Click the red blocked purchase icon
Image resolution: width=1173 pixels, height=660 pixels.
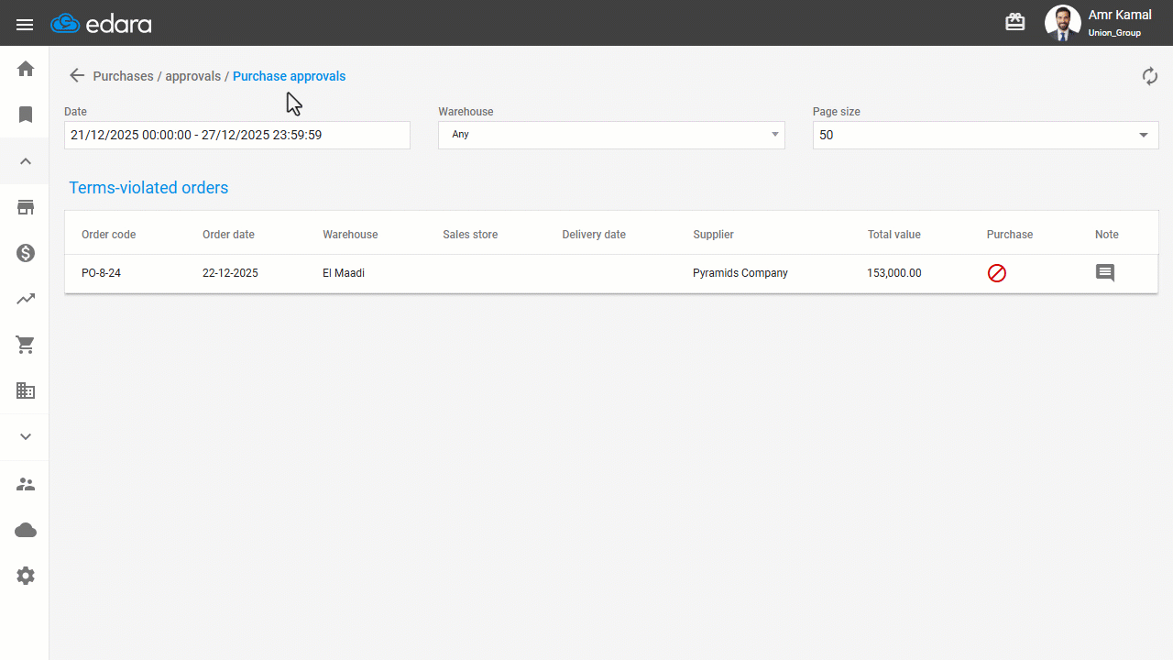coord(997,273)
